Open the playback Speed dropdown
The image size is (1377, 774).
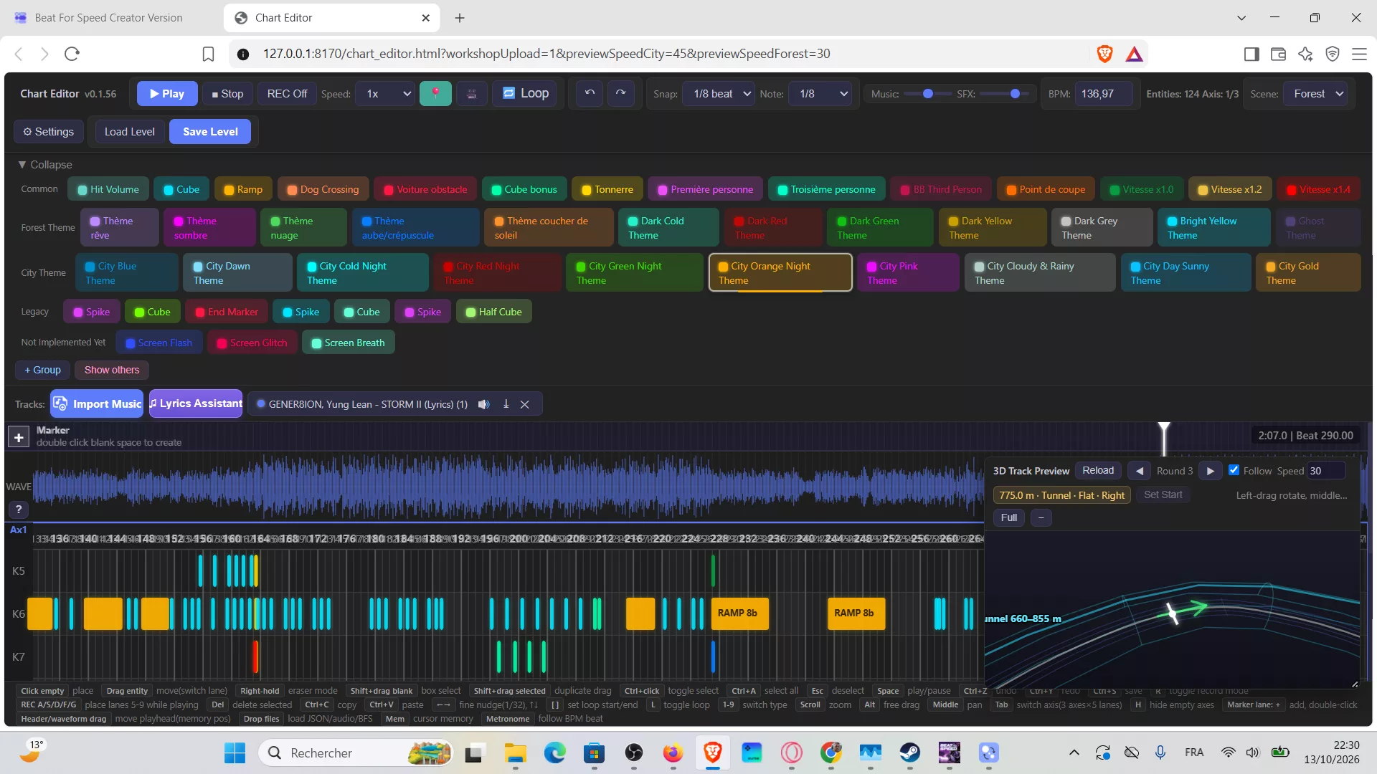click(386, 93)
